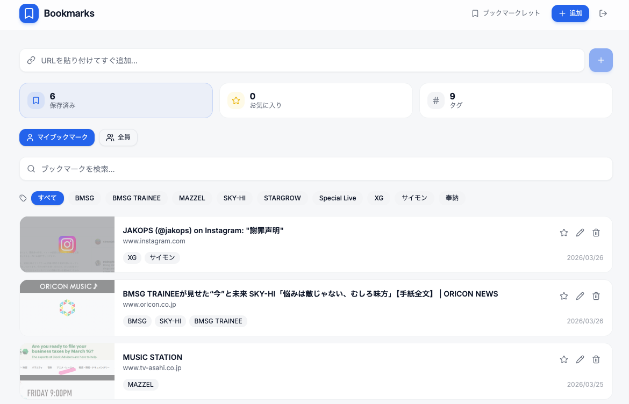Filter bookmarks by the SKY-HI tag
The image size is (629, 404).
coord(234,198)
